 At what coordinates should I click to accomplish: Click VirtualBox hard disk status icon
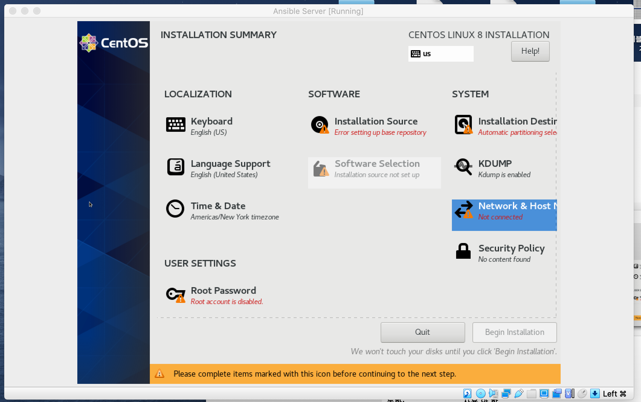pyautogui.click(x=467, y=393)
